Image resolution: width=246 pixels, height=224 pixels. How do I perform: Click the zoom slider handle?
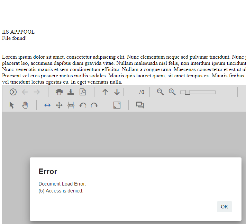[187, 92]
